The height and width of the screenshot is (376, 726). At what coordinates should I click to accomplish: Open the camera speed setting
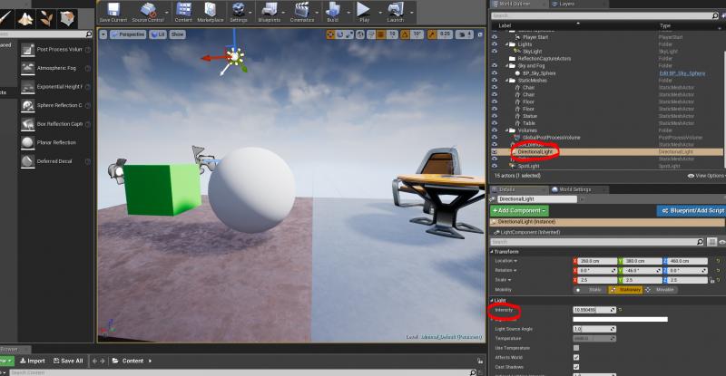(x=465, y=34)
